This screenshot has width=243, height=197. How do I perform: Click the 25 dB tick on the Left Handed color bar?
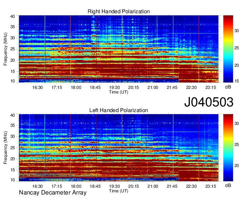pyautogui.click(x=237, y=145)
